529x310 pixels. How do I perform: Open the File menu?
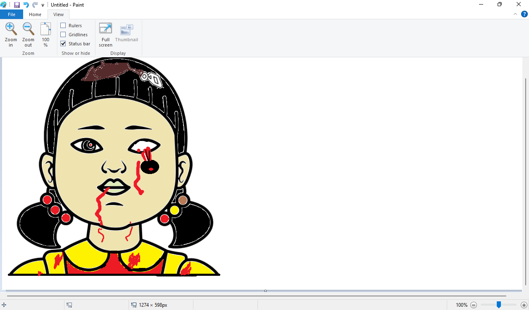12,14
